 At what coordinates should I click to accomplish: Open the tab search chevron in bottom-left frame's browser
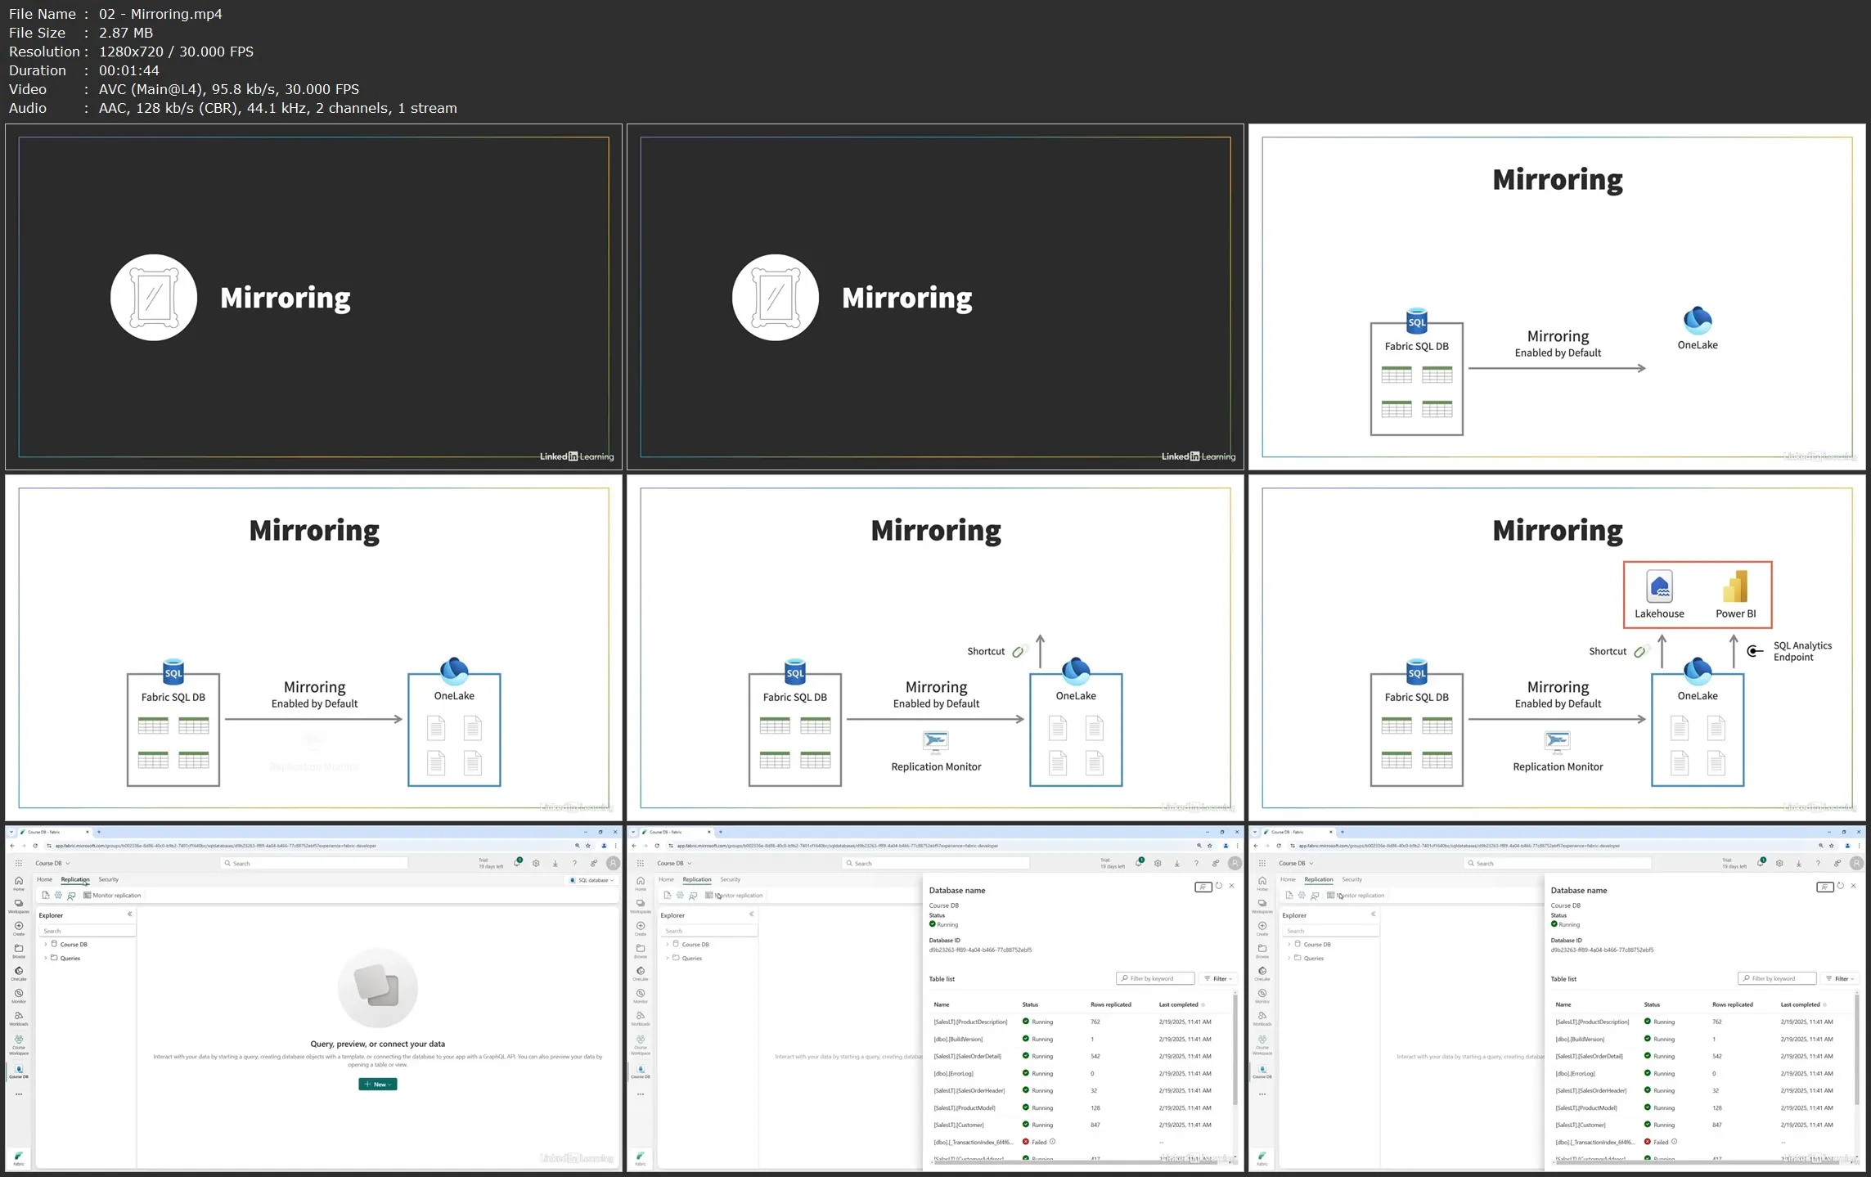tap(11, 832)
